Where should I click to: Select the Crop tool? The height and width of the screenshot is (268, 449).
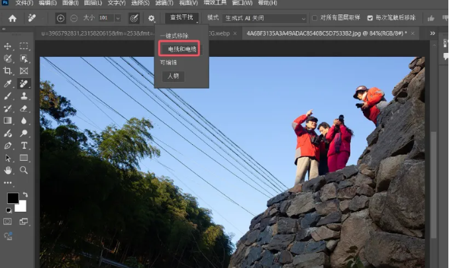8,71
